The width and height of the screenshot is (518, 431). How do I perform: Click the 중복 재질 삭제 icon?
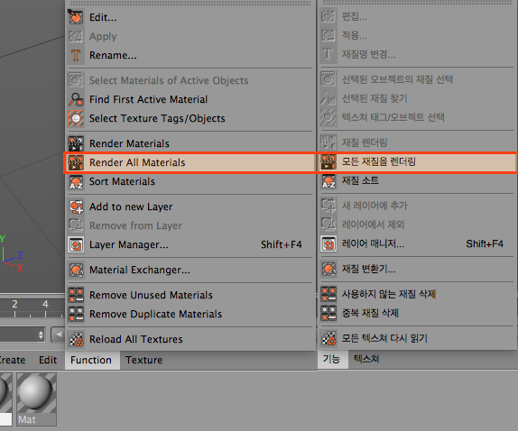[x=328, y=313]
